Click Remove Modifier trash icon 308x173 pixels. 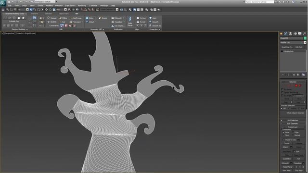(x=298, y=75)
